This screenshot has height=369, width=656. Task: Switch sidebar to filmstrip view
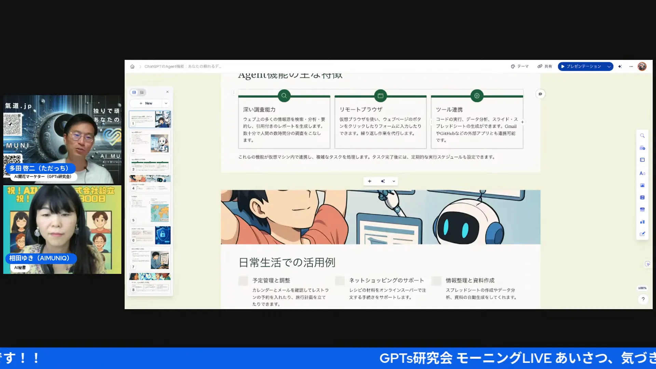(134, 92)
